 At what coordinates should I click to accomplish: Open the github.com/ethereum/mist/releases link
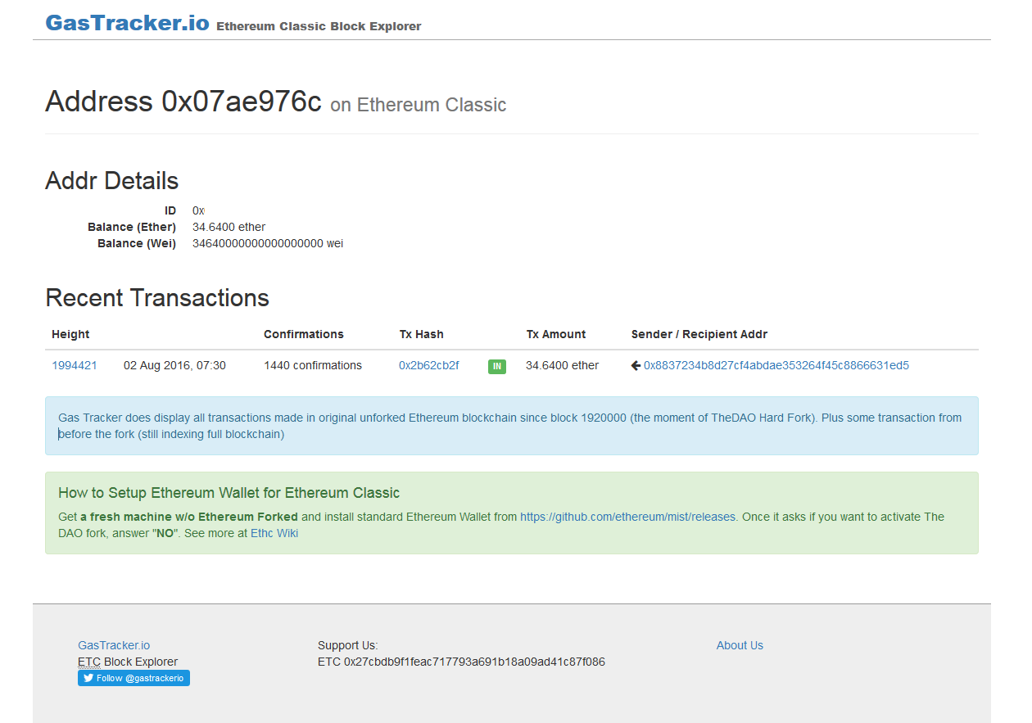tap(628, 517)
